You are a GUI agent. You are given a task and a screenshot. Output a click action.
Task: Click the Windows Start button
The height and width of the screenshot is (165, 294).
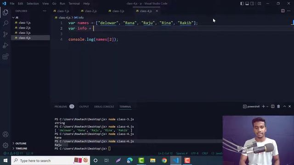coord(6,160)
